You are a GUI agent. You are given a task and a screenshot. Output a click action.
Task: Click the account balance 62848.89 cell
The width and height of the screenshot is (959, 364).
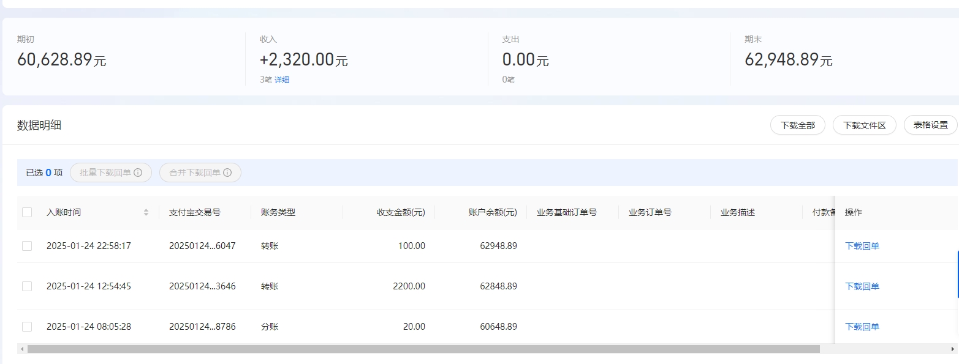pos(498,286)
